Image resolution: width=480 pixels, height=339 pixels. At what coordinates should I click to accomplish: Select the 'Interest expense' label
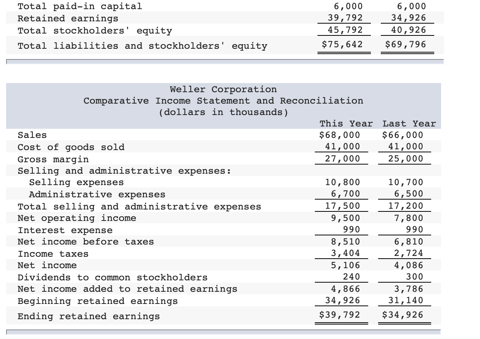65,230
